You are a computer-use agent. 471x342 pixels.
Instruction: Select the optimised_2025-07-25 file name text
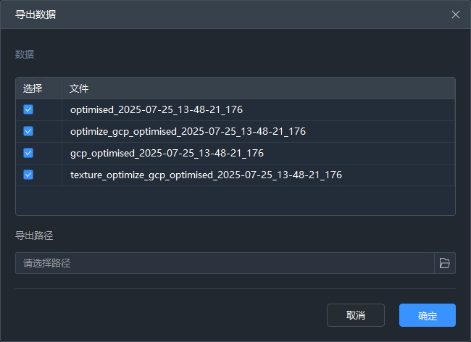coord(156,110)
